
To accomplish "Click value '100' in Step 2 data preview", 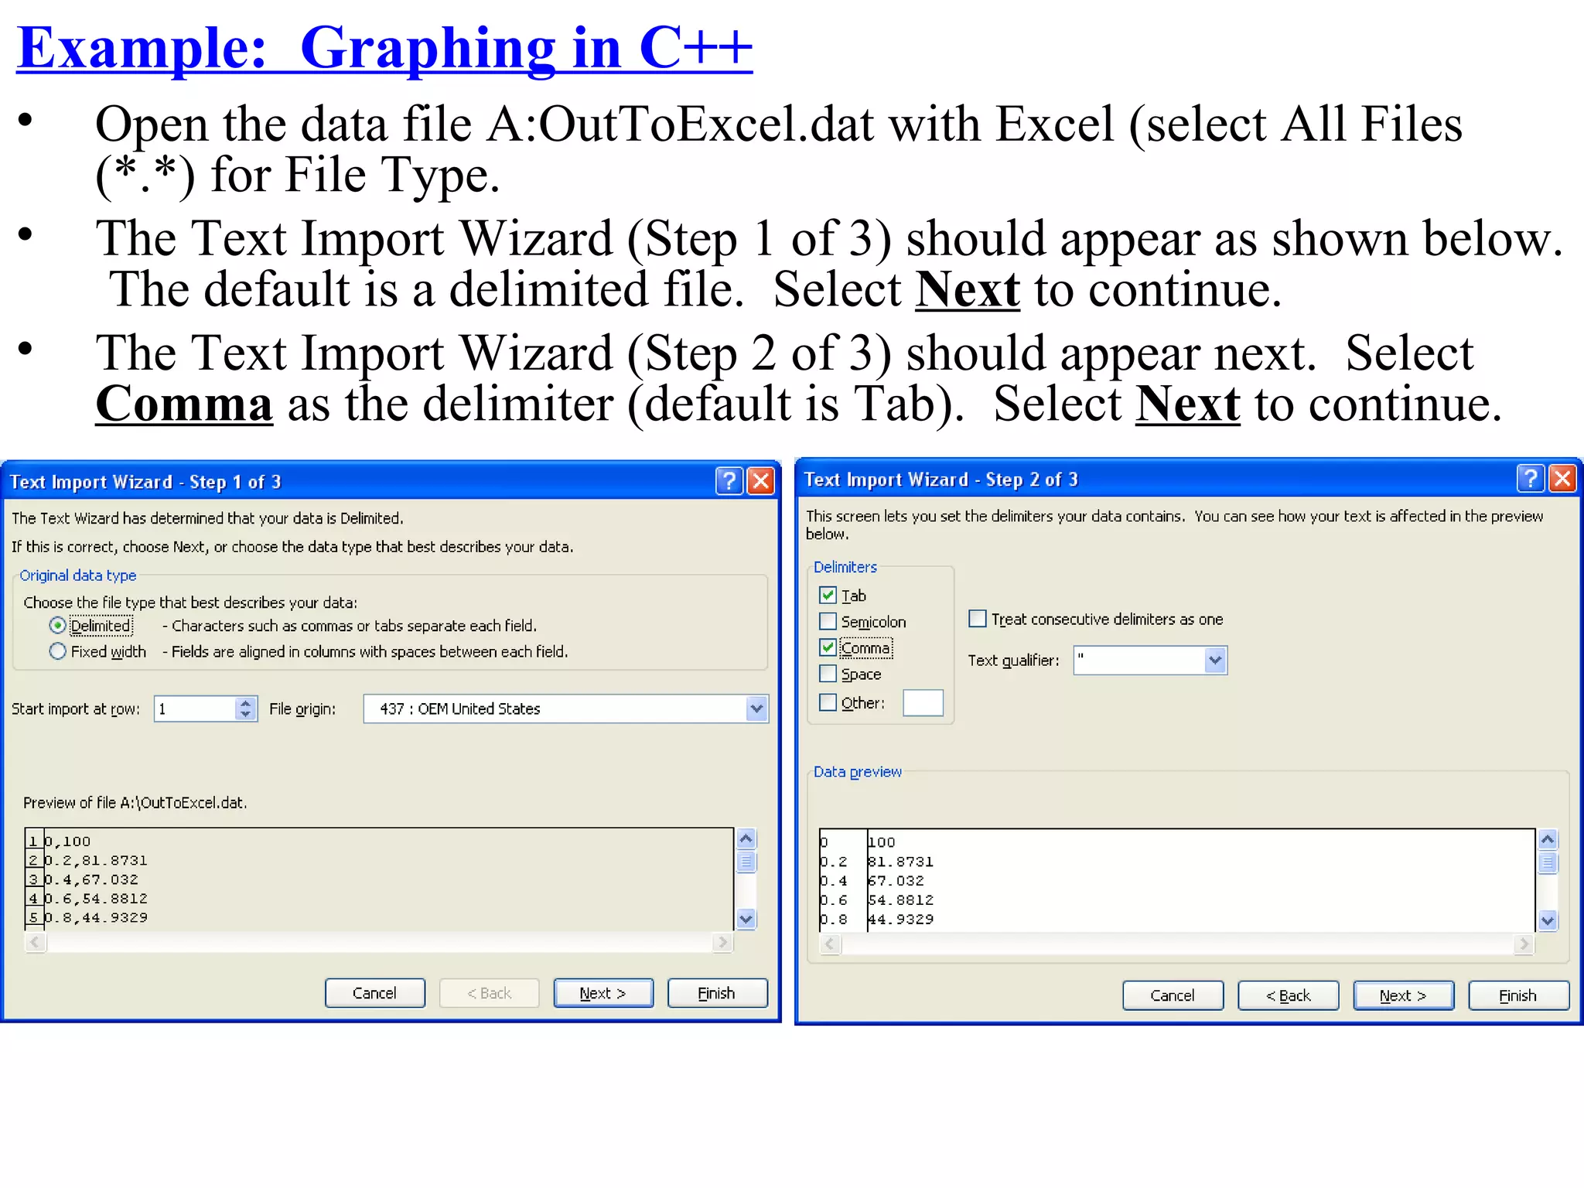I will click(882, 842).
